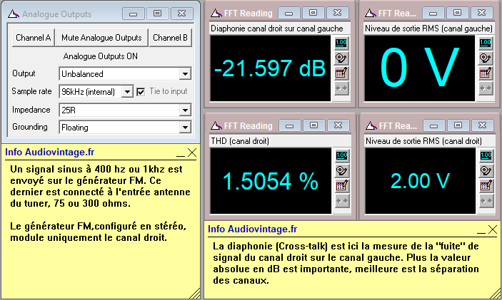Click the table edit icon in canal droit RMS reading
The image size is (502, 300).
[486, 185]
